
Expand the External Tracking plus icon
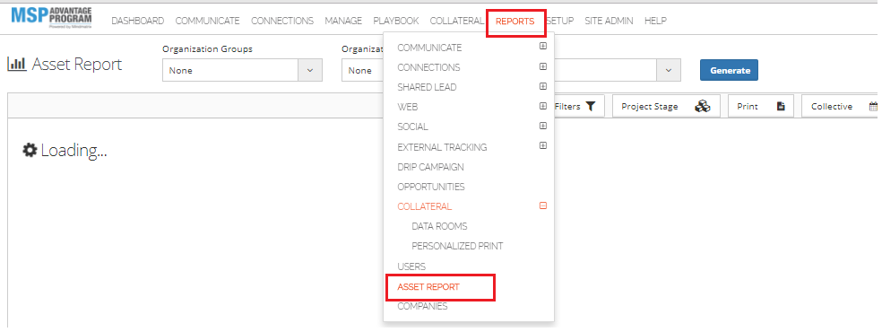(543, 145)
